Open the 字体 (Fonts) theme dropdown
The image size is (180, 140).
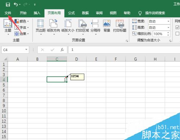(22, 28)
